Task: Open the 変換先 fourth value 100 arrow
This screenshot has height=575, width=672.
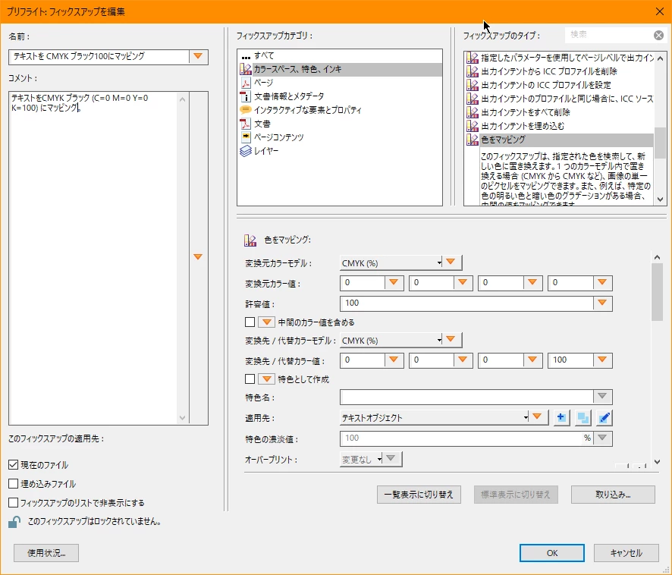Action: (602, 360)
